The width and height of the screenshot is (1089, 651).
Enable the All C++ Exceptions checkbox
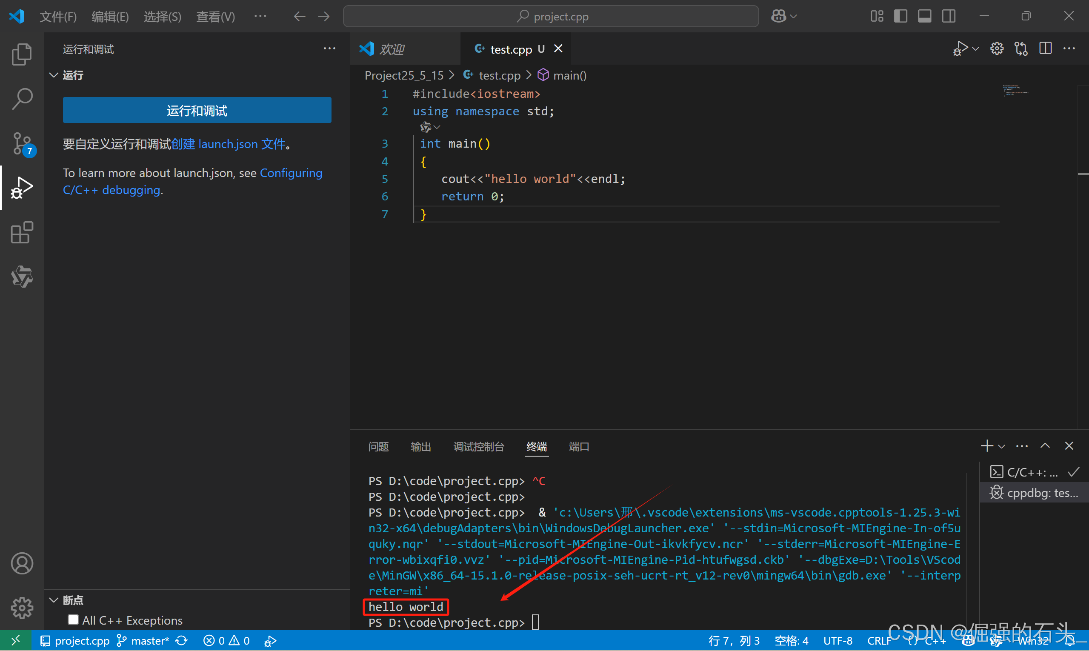tap(73, 620)
